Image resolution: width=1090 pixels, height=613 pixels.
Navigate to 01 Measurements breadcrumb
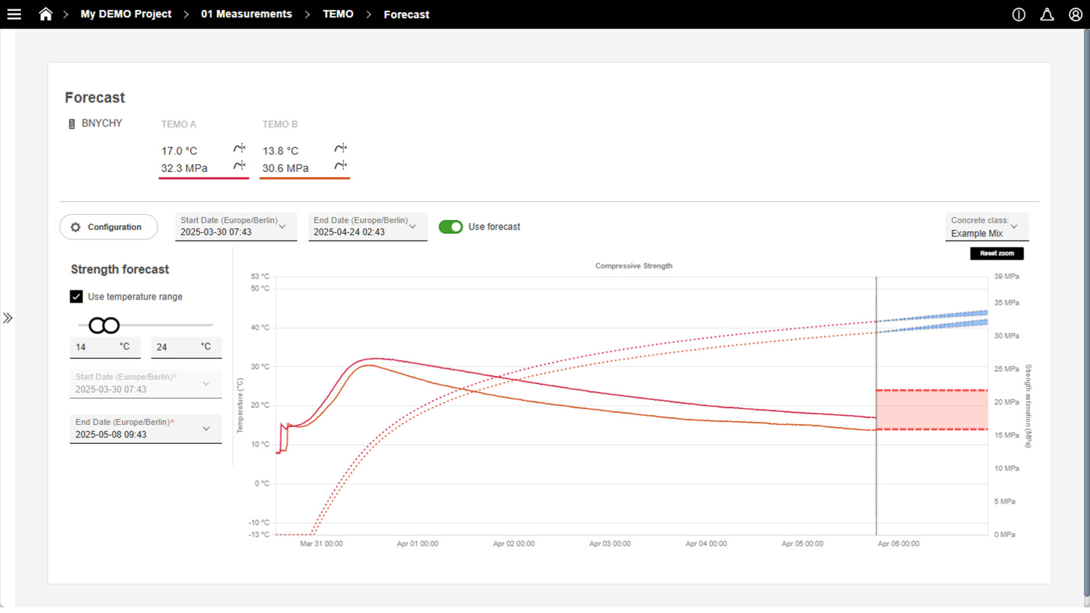click(x=246, y=14)
